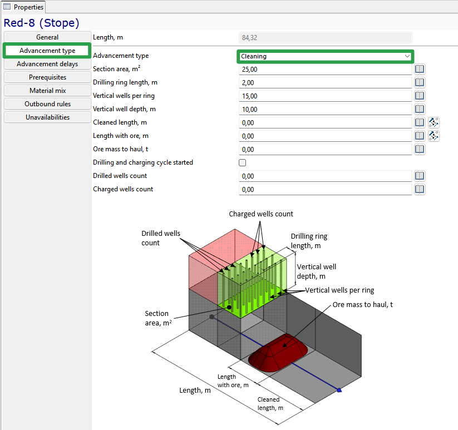Viewport: 458px width, 430px height.
Task: Open book icon beside Cleaned length field
Action: (420, 122)
